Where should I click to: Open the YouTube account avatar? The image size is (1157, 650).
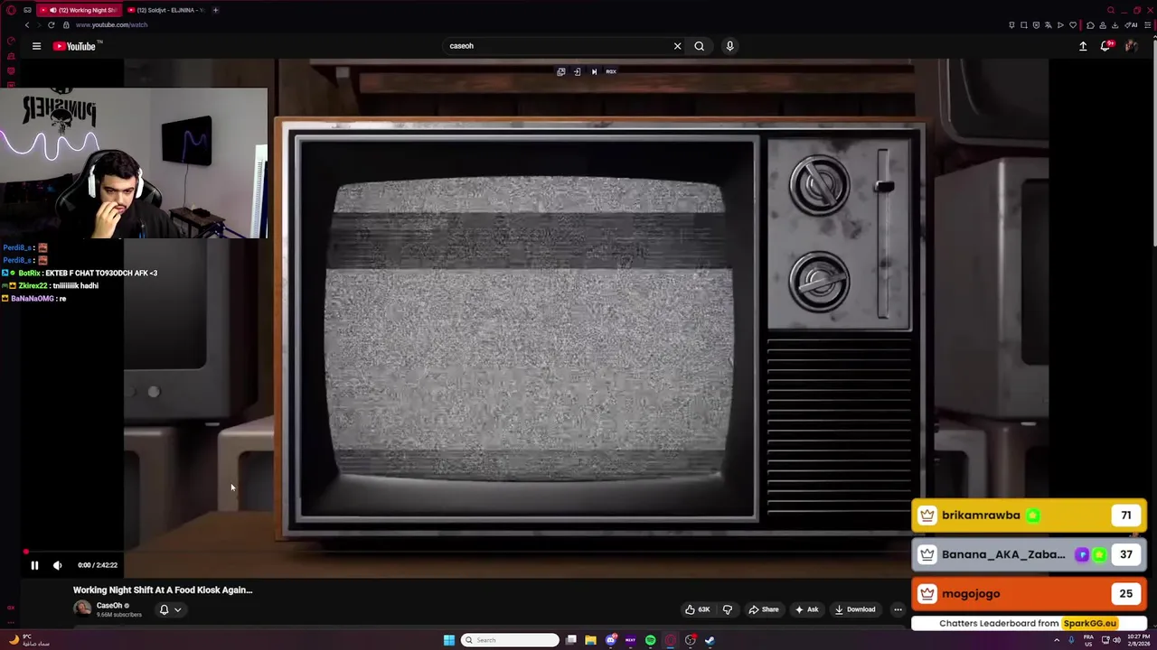(x=1131, y=46)
